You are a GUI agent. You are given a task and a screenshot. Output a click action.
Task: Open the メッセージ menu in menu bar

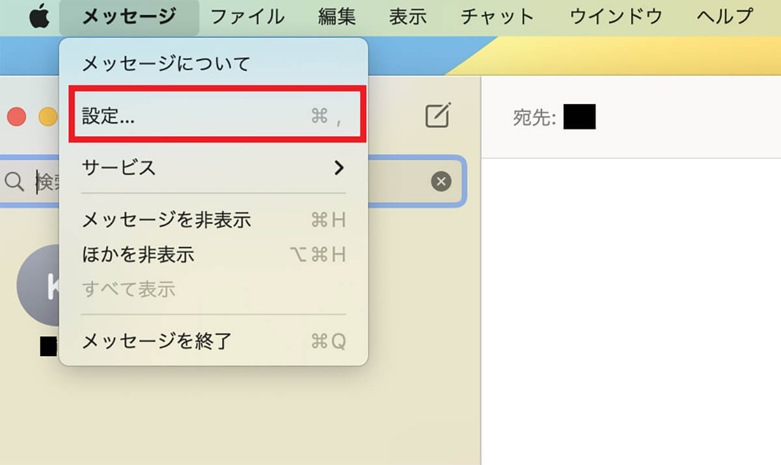(129, 17)
